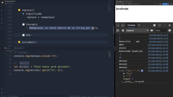The width and height of the screenshot is (173, 97).
Task: Expand the __proto__: Array(0) entry
Action: pos(122,82)
